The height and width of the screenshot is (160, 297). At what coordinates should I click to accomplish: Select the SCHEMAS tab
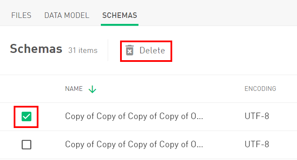pos(120,15)
